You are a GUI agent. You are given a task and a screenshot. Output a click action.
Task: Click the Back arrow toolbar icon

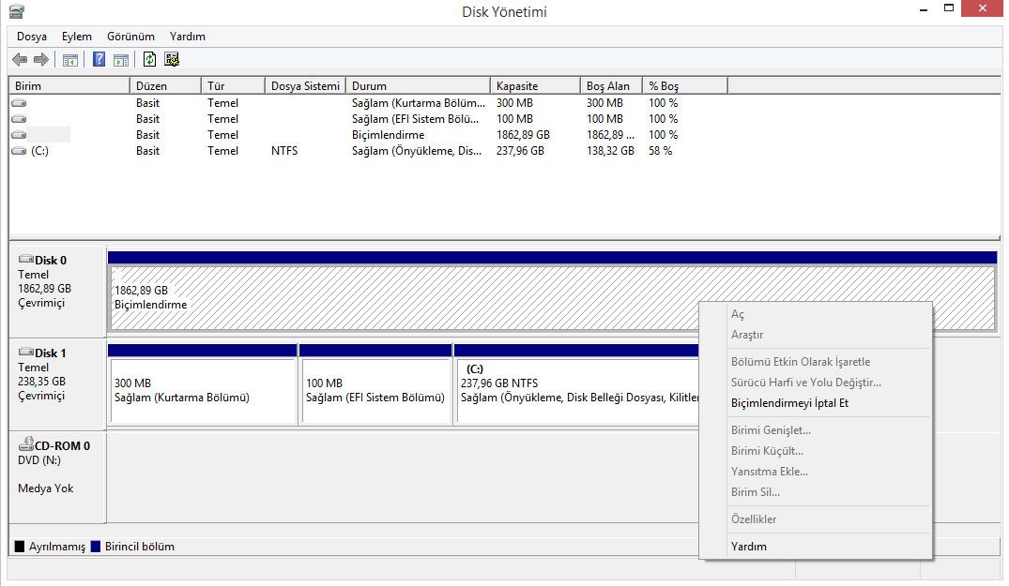[20, 60]
